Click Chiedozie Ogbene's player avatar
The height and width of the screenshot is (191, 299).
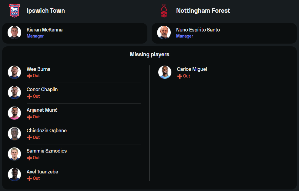pos(14,133)
